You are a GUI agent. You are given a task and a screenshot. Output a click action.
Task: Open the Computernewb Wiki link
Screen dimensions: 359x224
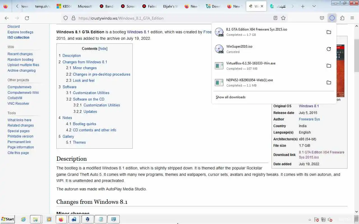(x=23, y=93)
